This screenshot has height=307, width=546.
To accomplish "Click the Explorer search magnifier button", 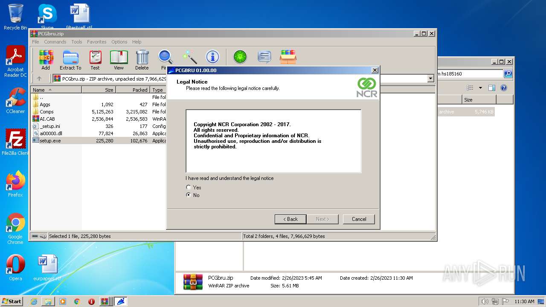I will click(x=508, y=74).
